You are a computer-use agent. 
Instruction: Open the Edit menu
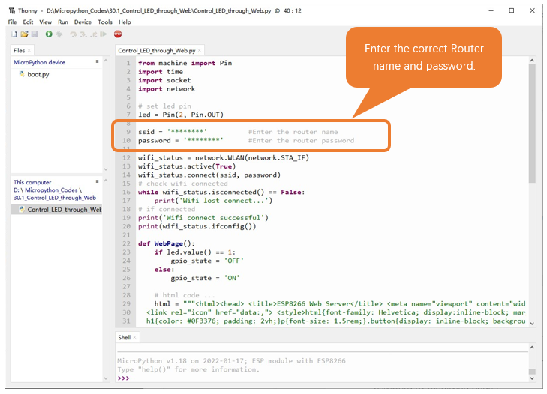[x=28, y=22]
